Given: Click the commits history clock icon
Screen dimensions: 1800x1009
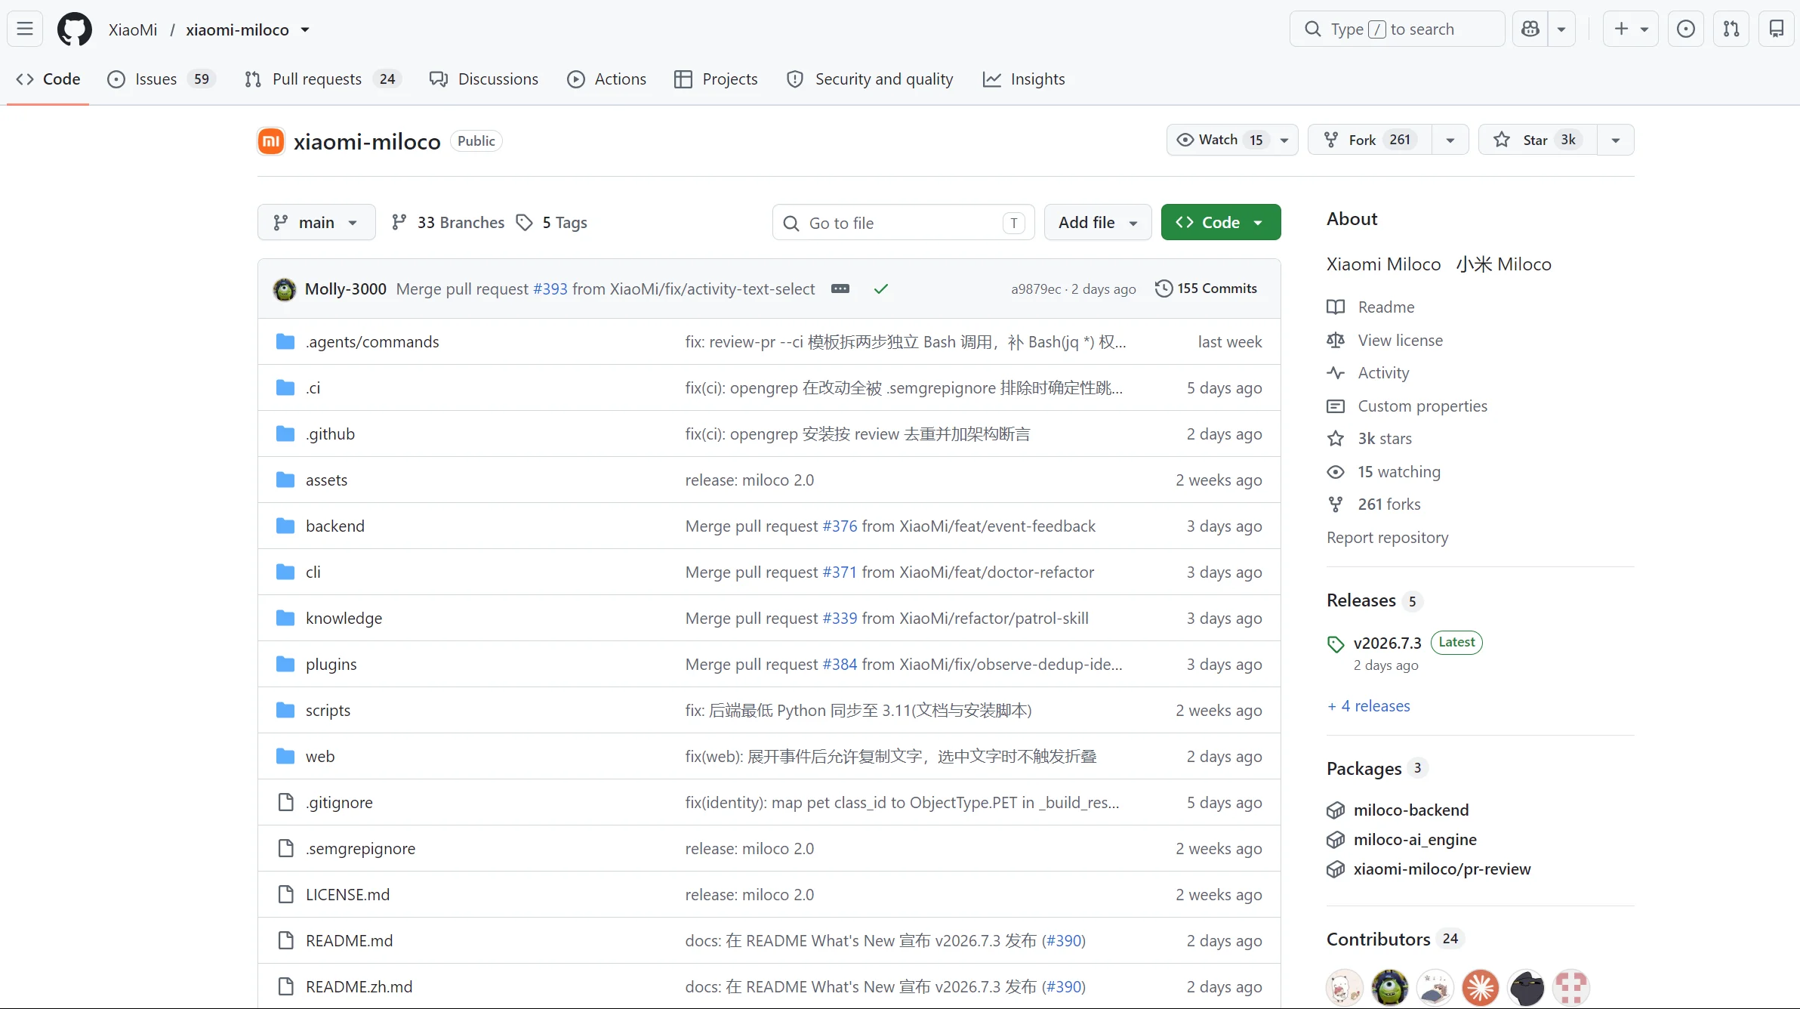Looking at the screenshot, I should click(x=1164, y=289).
